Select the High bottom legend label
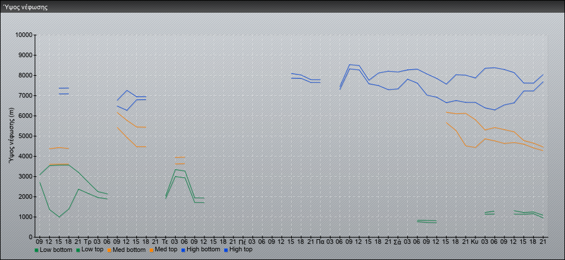565x260 pixels. coord(203,250)
